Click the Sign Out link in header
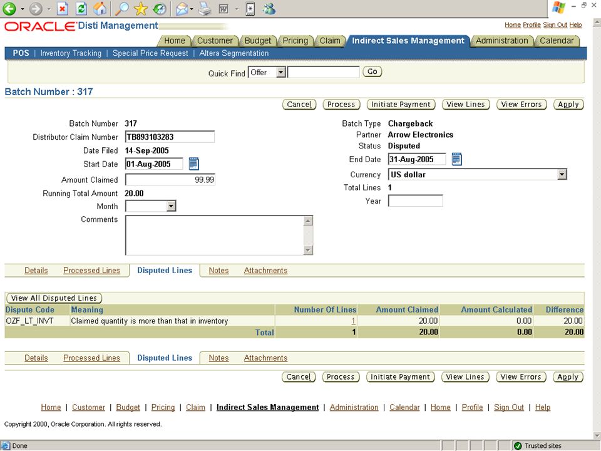The image size is (601, 451). coord(555,25)
